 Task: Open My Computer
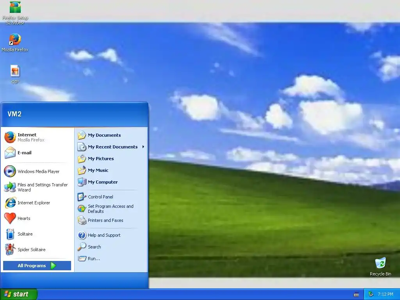[111, 182]
